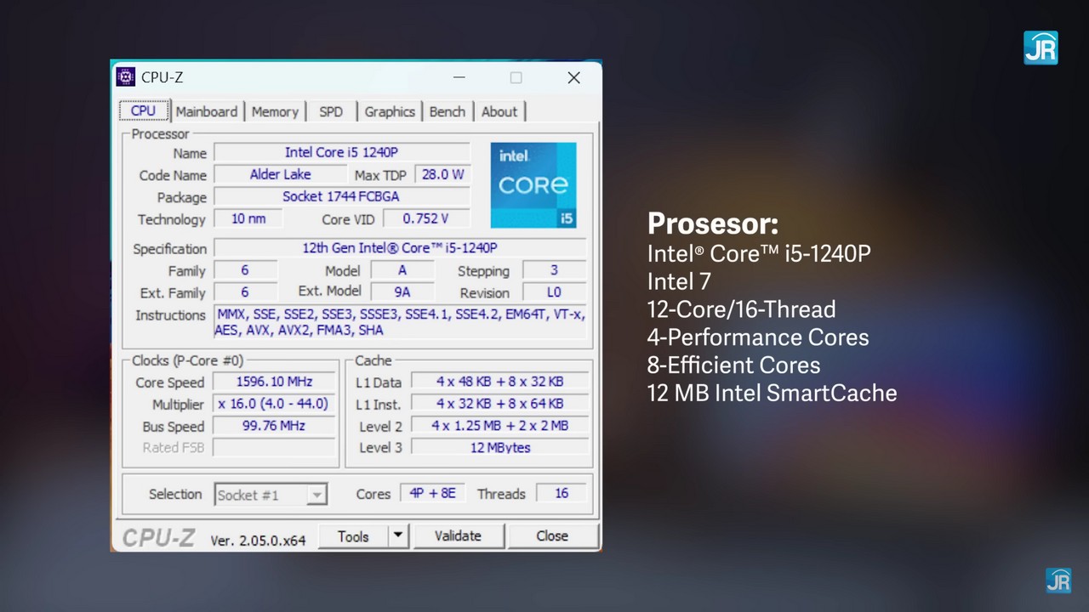Click the Validate button

458,536
